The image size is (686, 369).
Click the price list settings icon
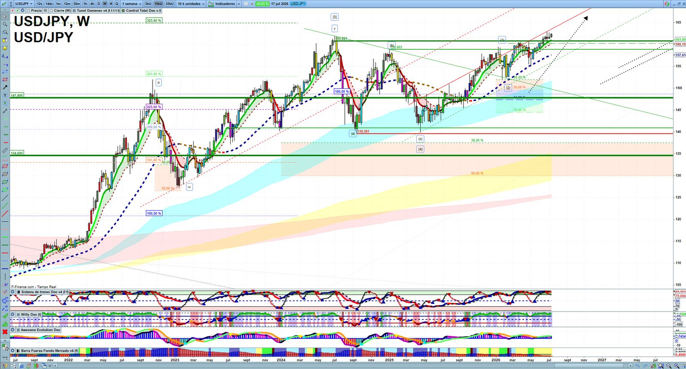click(45, 10)
